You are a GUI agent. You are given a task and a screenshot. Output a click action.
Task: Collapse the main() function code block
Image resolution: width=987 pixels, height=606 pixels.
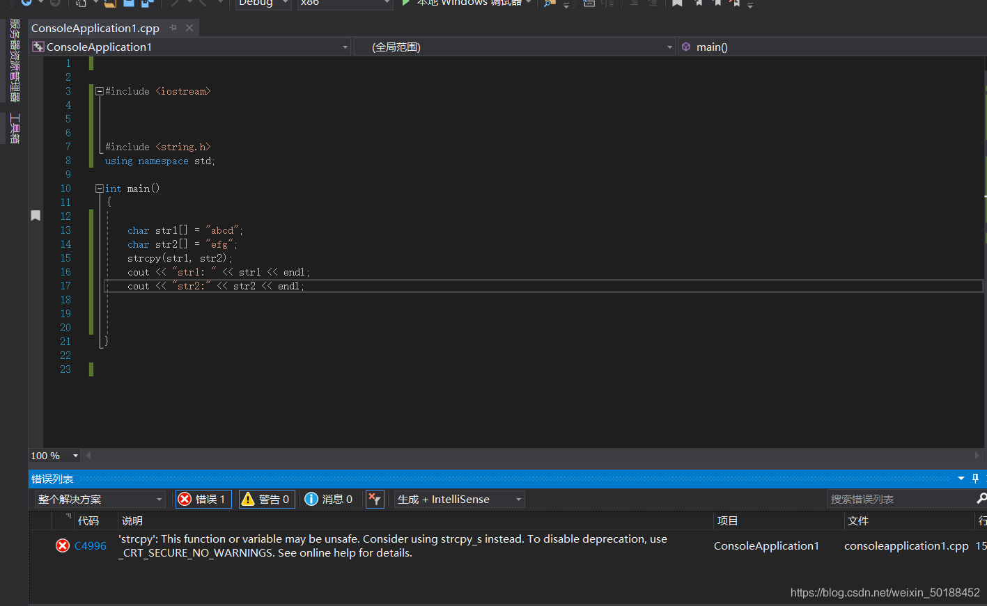coord(98,188)
